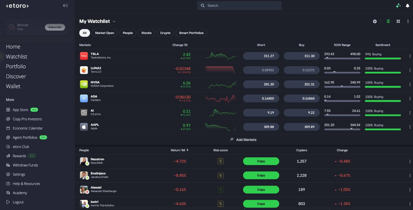The width and height of the screenshot is (413, 210).
Task: Expand the My Watchlist dropdown chevron
Action: [114, 21]
